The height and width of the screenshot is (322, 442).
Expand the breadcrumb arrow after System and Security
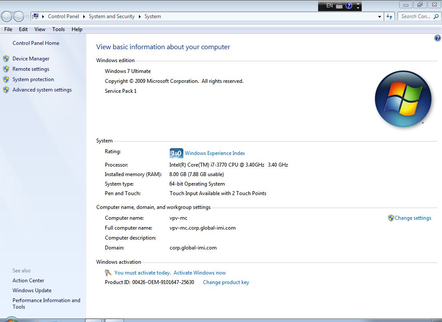(x=139, y=16)
